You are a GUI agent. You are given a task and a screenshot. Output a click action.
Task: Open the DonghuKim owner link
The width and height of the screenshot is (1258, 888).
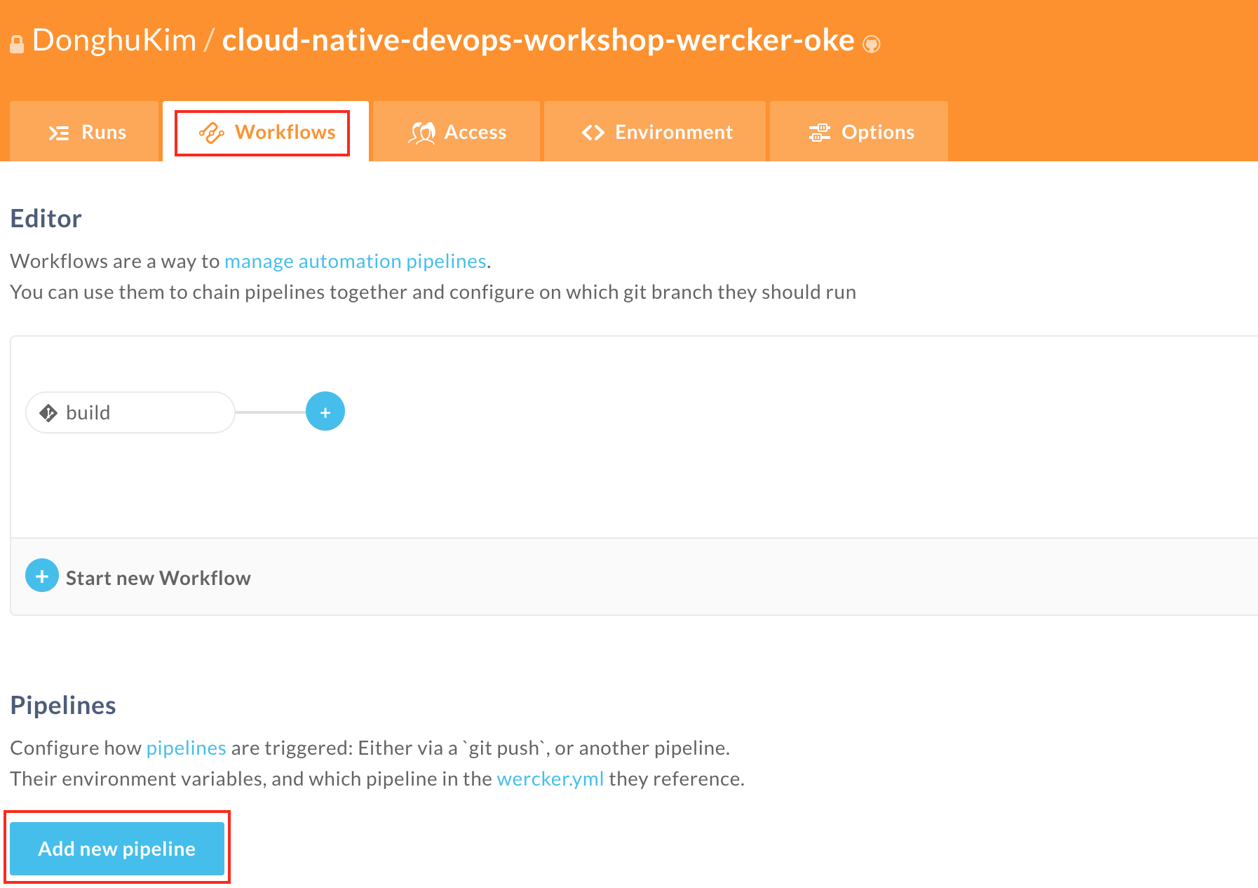coord(114,40)
